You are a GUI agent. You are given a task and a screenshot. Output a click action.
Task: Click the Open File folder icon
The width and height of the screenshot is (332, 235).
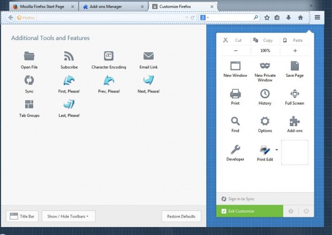(x=29, y=56)
